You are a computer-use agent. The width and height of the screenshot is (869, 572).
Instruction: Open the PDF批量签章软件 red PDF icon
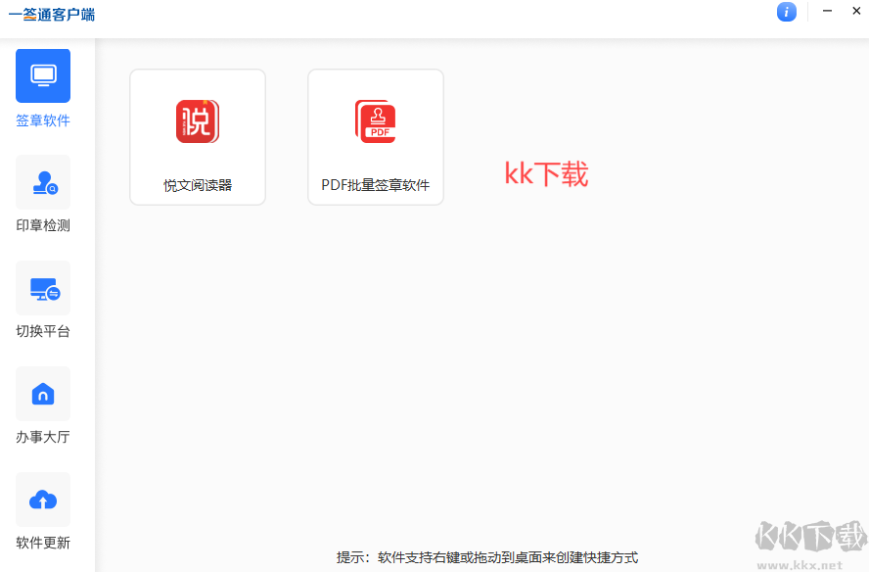point(376,121)
